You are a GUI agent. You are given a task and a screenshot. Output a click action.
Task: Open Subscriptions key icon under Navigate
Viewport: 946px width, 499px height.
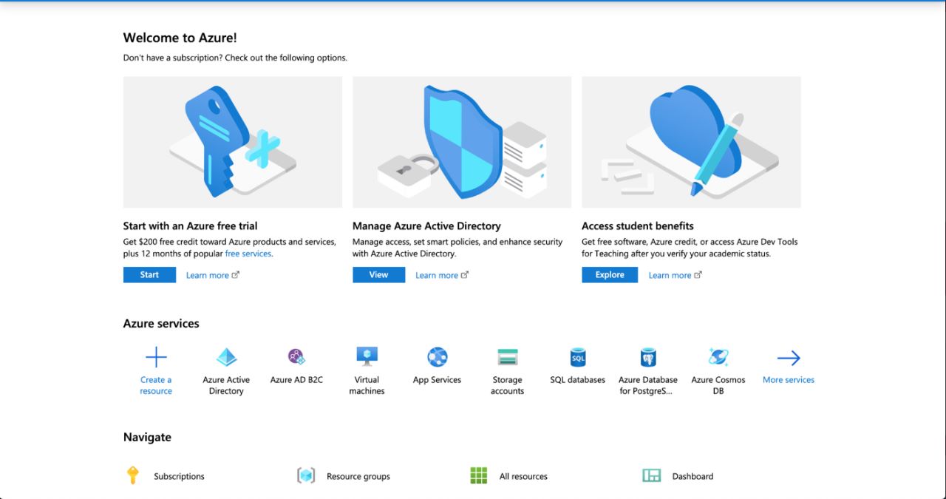133,475
